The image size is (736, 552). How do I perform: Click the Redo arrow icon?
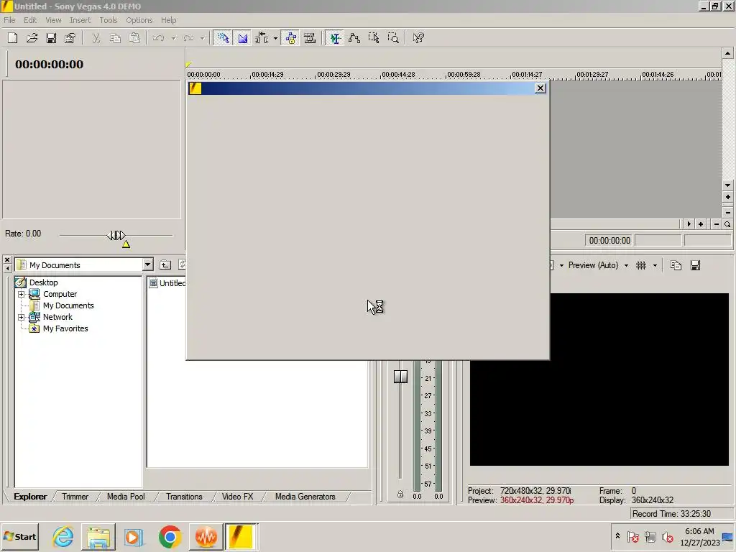(188, 38)
